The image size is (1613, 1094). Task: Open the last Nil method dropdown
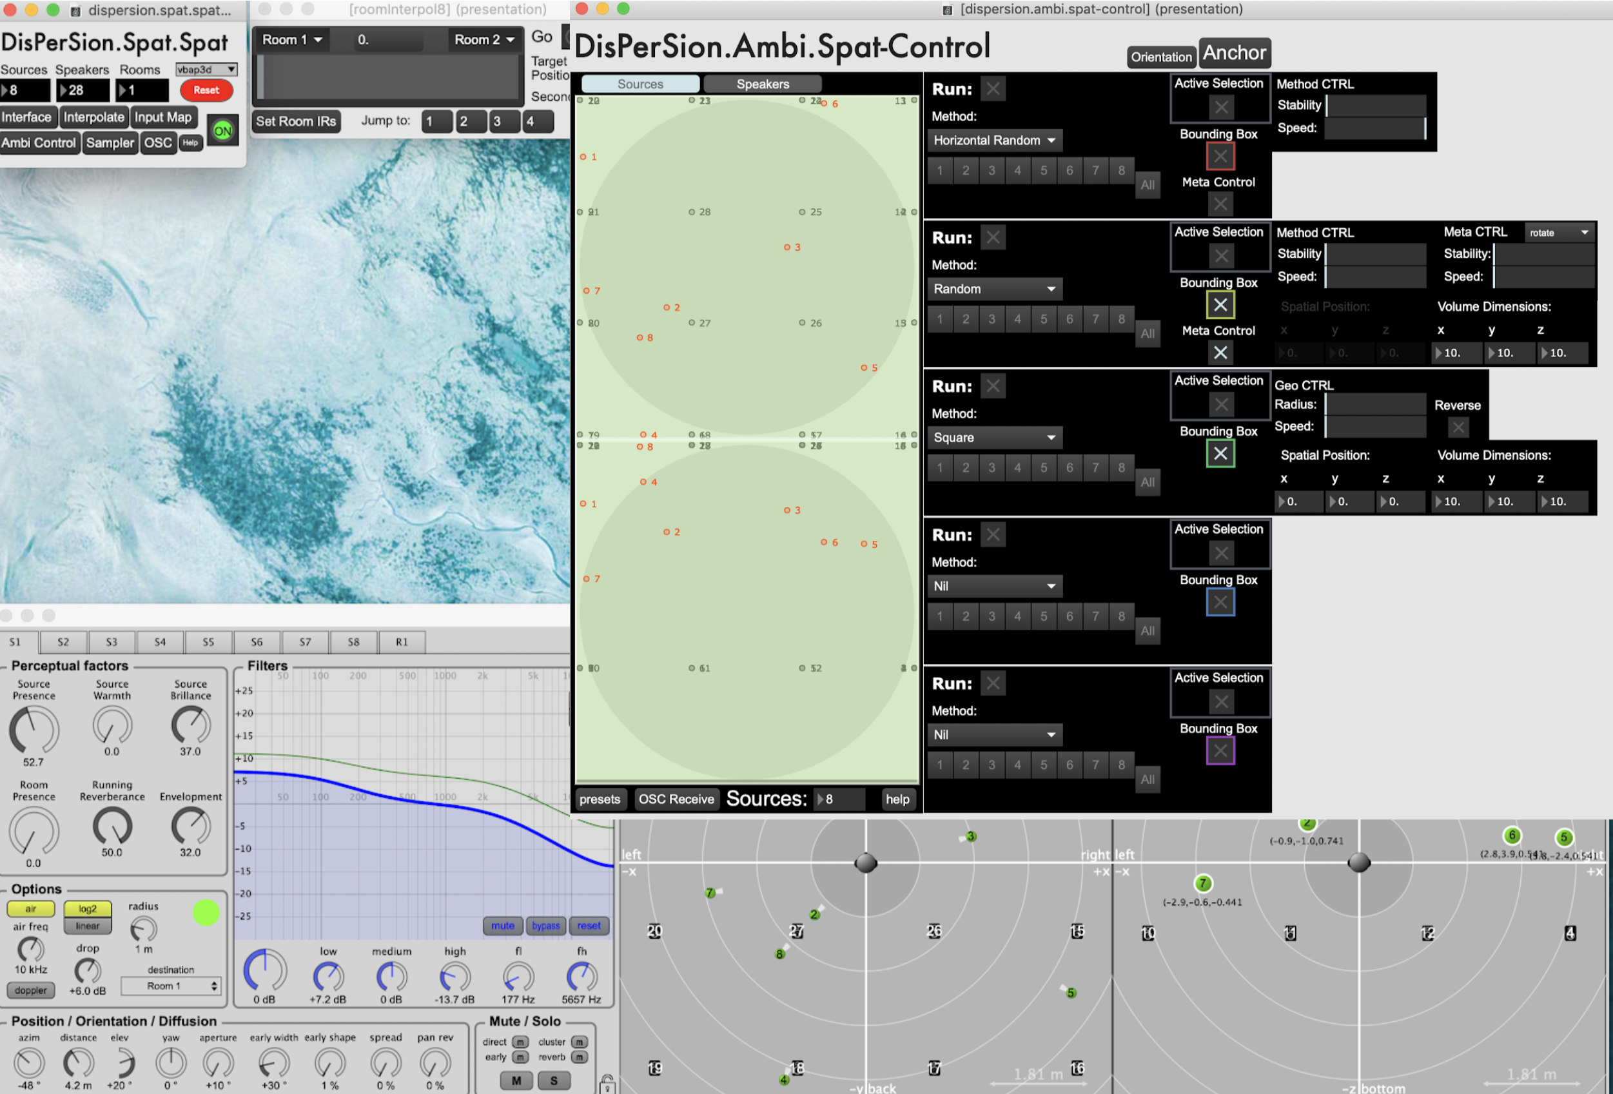click(x=994, y=734)
